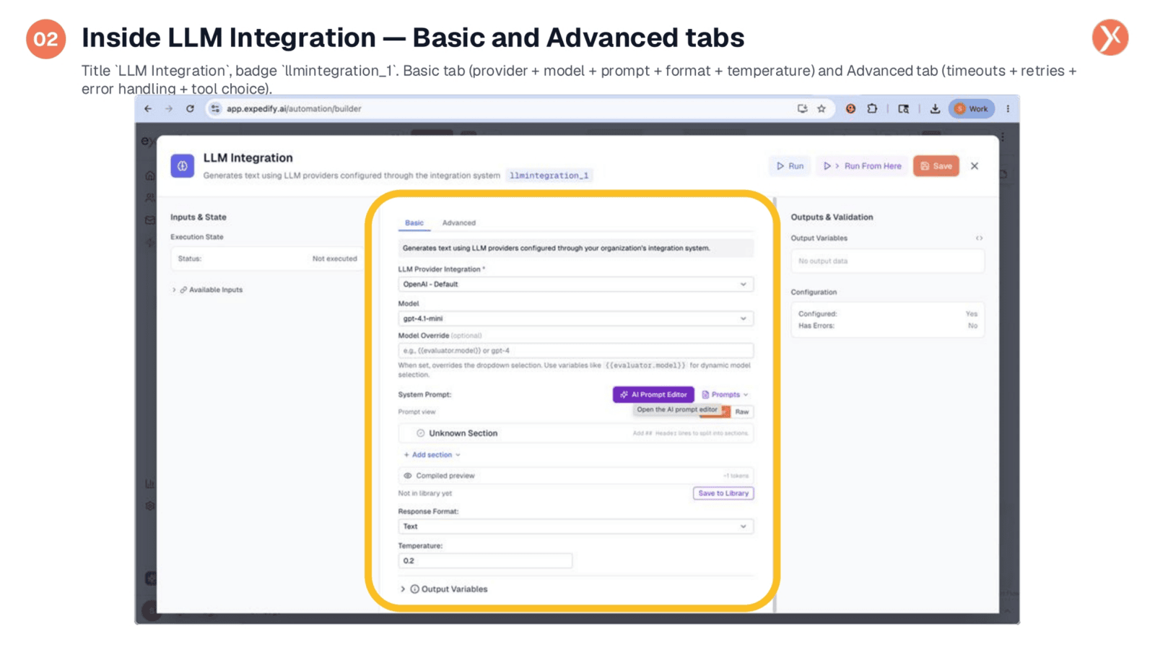1155x650 pixels.
Task: Switch prompt view to Raw
Action: (x=742, y=412)
